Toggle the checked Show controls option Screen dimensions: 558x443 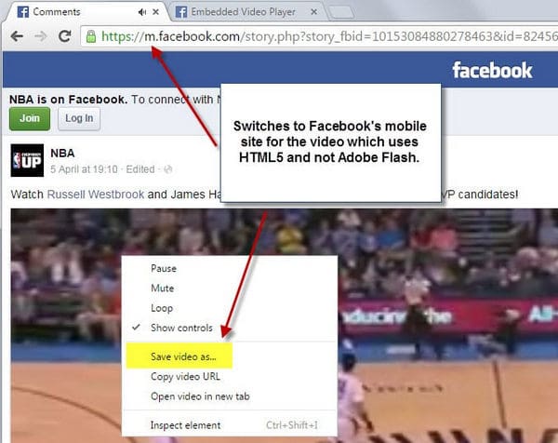pos(182,328)
